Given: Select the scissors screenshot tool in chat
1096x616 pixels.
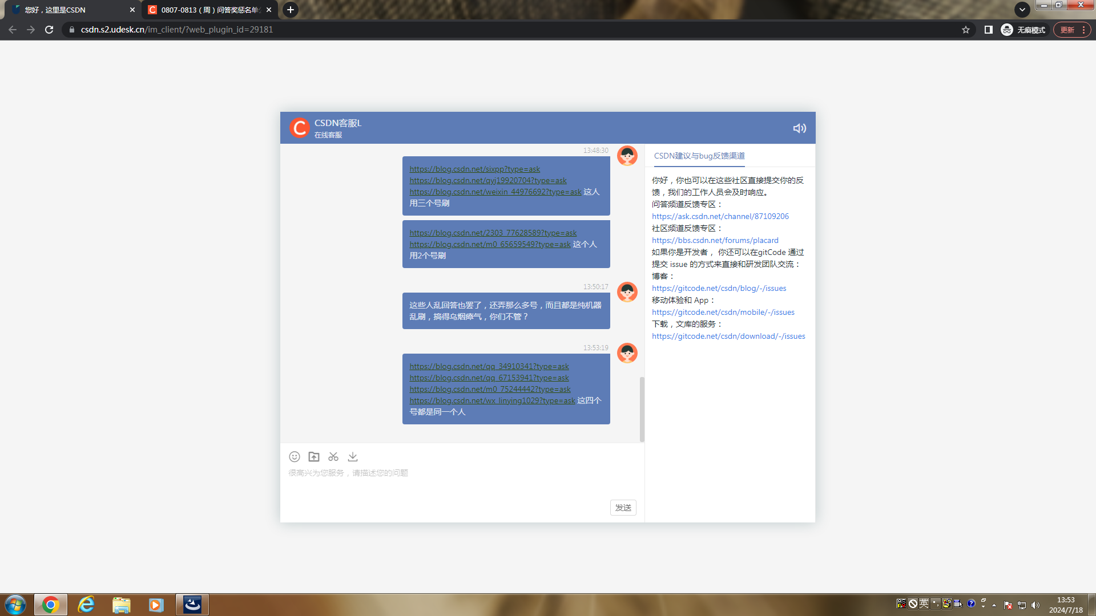Looking at the screenshot, I should pyautogui.click(x=333, y=456).
